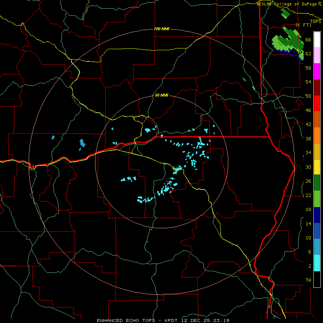Screen dimensions: 323x323
Task: Click the "58" legend value
Action: pyautogui.click(x=308, y=68)
